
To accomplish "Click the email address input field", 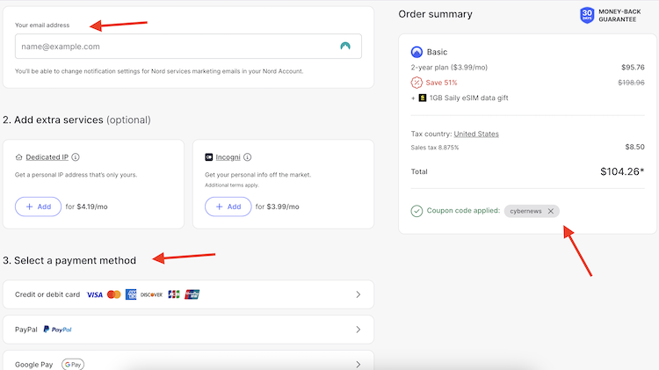I will pyautogui.click(x=188, y=47).
